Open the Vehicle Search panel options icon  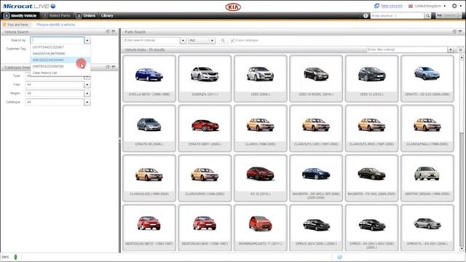(x=114, y=32)
